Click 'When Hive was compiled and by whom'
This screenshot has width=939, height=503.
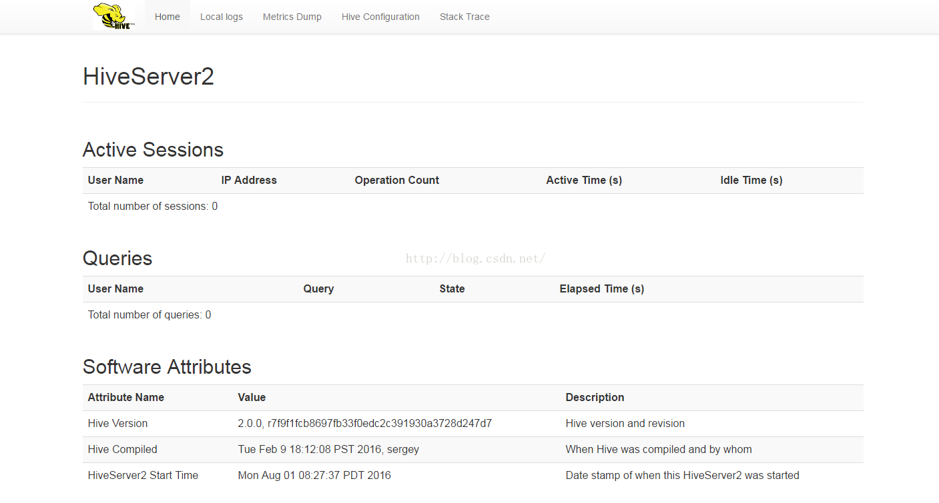click(659, 449)
